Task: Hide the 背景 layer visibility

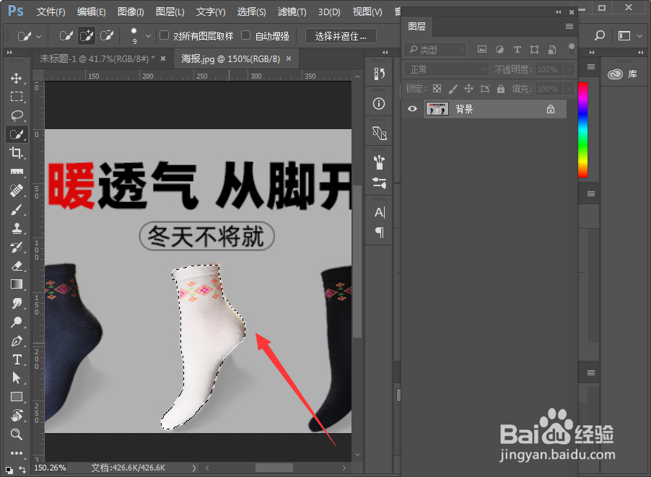Action: coord(411,108)
